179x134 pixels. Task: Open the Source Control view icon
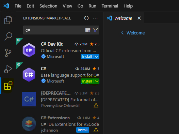tap(8, 53)
